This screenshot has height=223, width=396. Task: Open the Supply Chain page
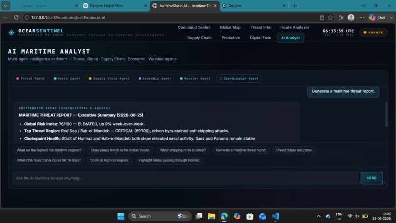(x=199, y=38)
